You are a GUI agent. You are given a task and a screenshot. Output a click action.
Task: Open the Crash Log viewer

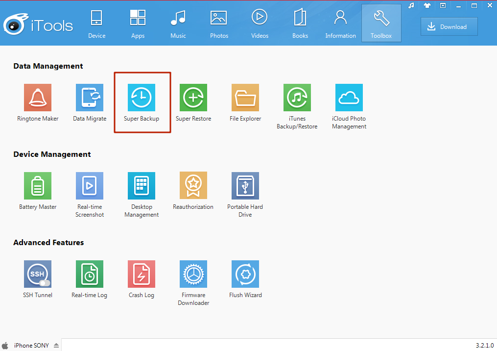[142, 274]
